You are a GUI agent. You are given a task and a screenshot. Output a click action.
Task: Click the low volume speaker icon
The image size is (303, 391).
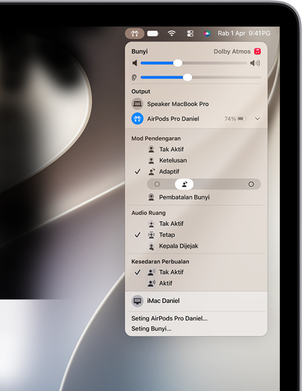135,63
